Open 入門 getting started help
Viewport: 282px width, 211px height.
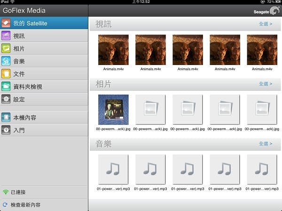[19, 130]
